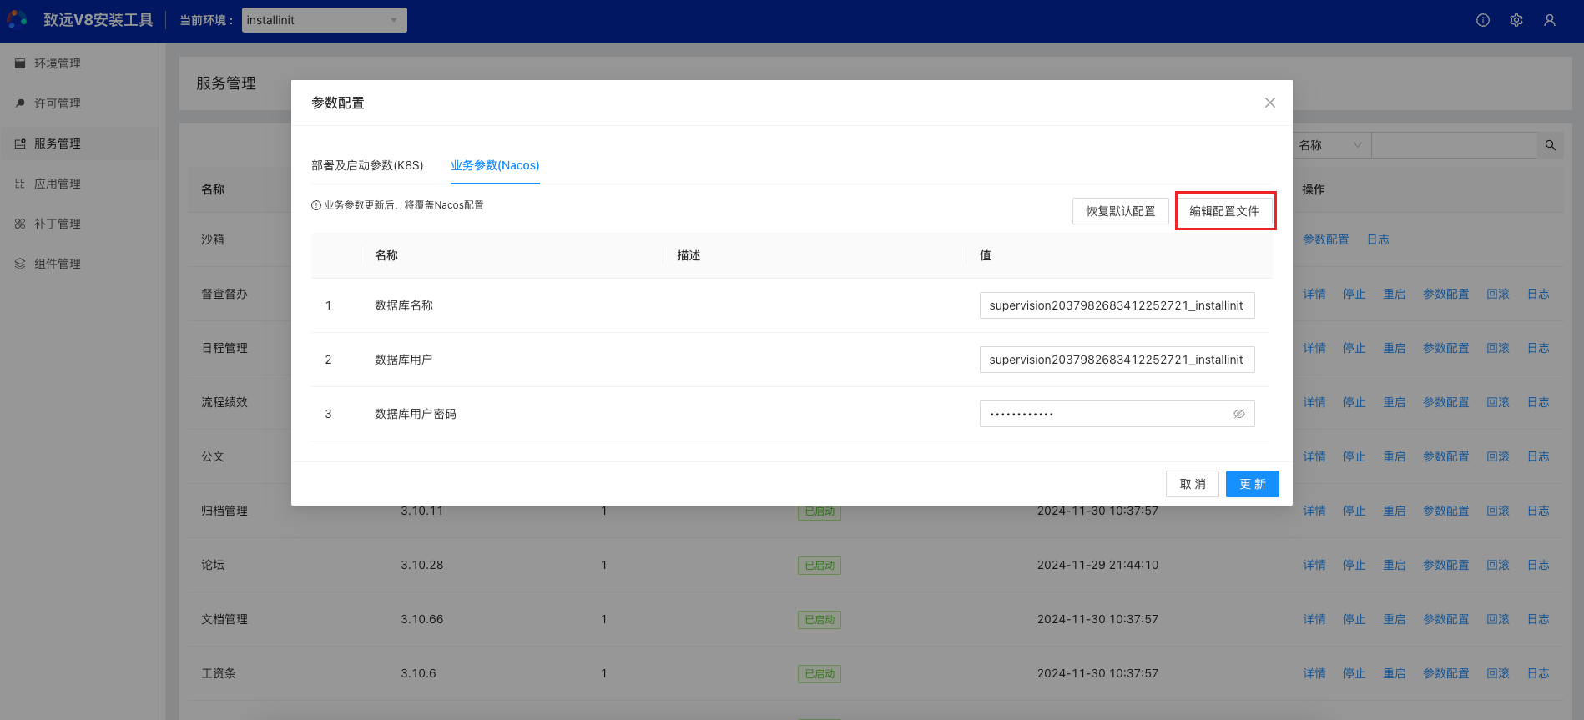Click the search magnifier icon
1584x720 pixels.
tap(1550, 145)
